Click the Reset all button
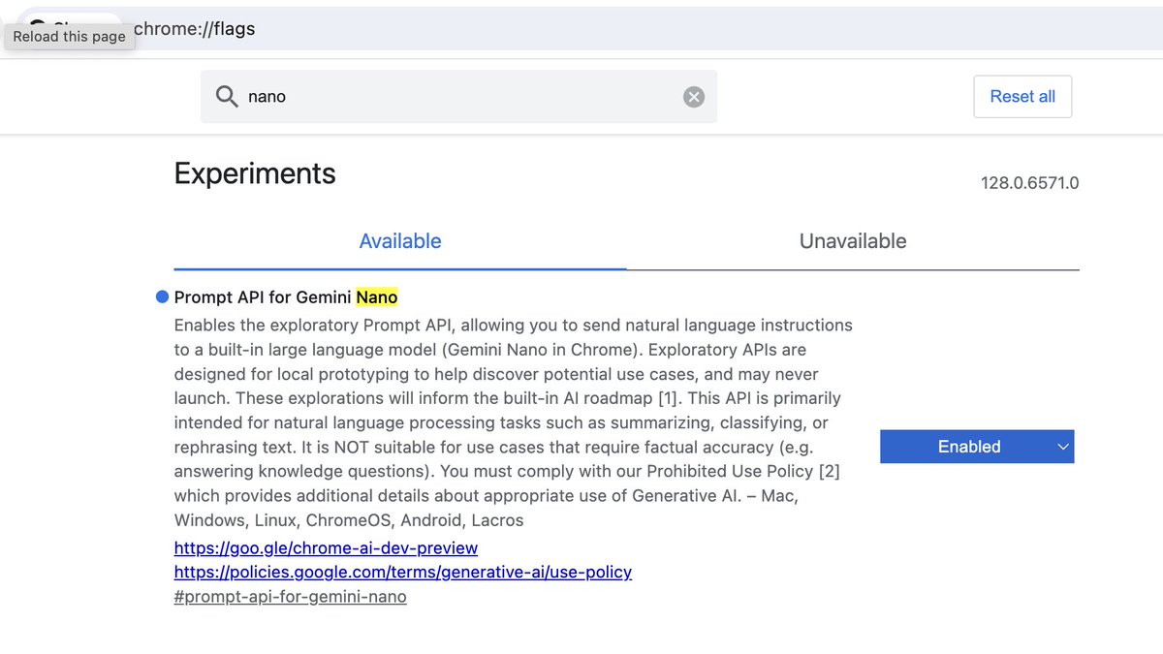The width and height of the screenshot is (1163, 654). (1022, 97)
